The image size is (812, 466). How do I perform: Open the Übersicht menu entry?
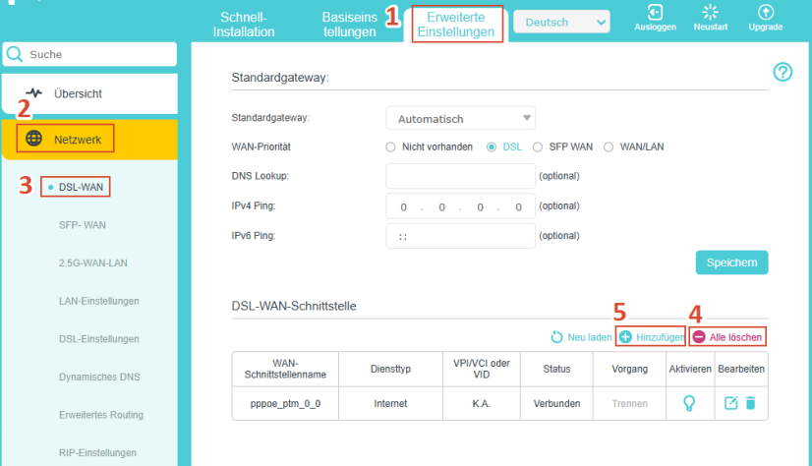pos(89,93)
